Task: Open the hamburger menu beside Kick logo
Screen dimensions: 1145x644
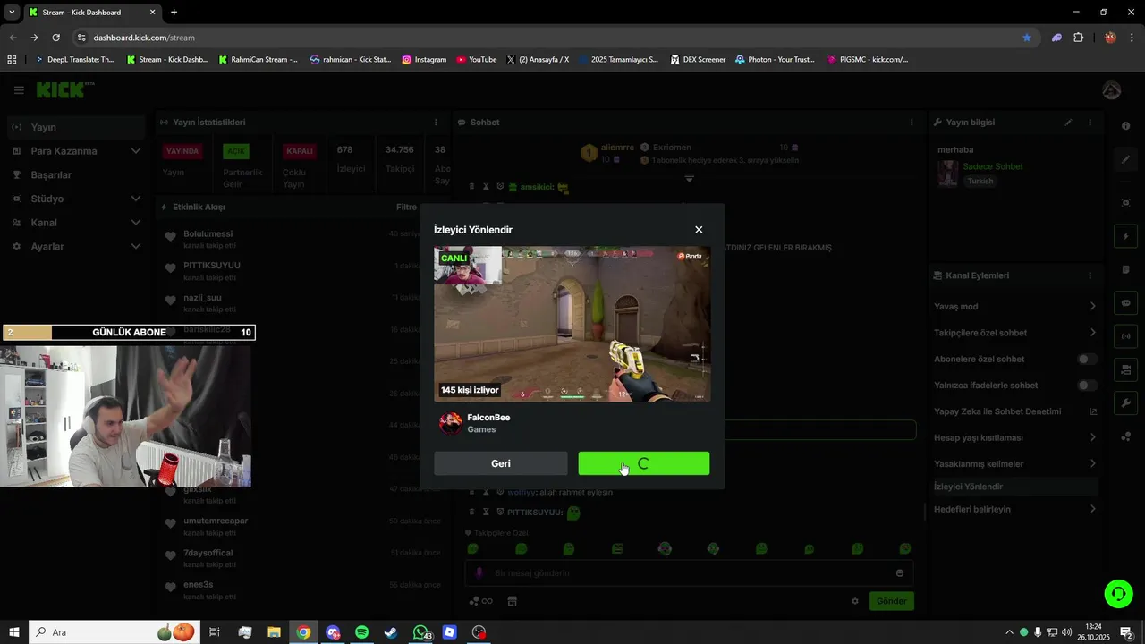Action: [19, 90]
